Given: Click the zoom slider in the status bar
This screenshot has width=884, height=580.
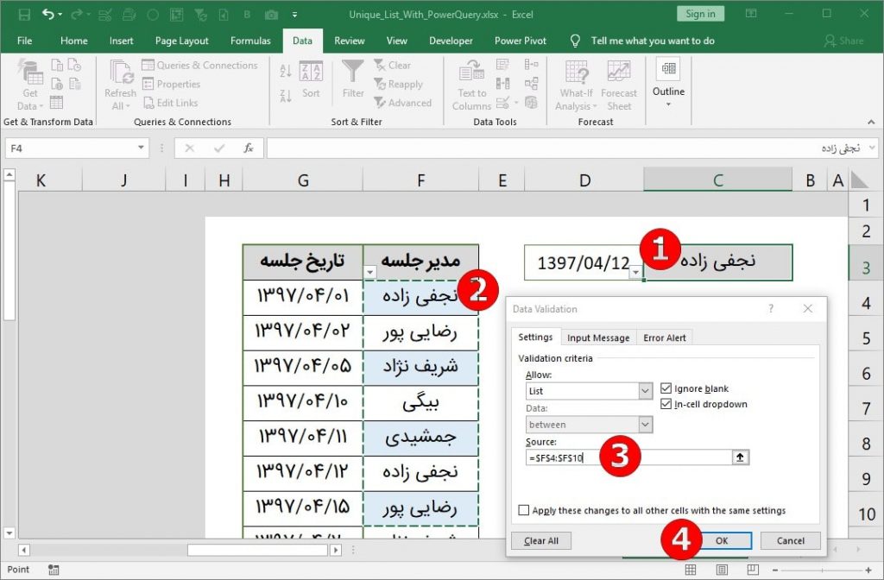Looking at the screenshot, I should coord(822,570).
